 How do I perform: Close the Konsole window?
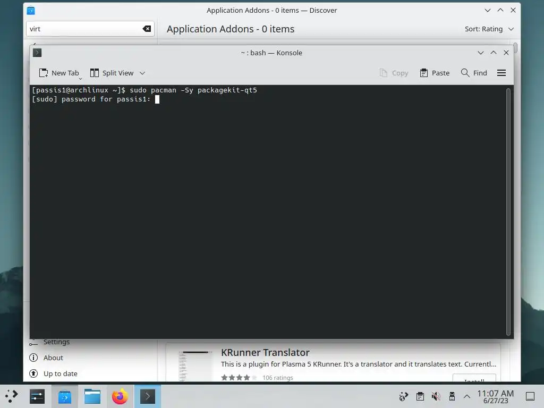[506, 53]
